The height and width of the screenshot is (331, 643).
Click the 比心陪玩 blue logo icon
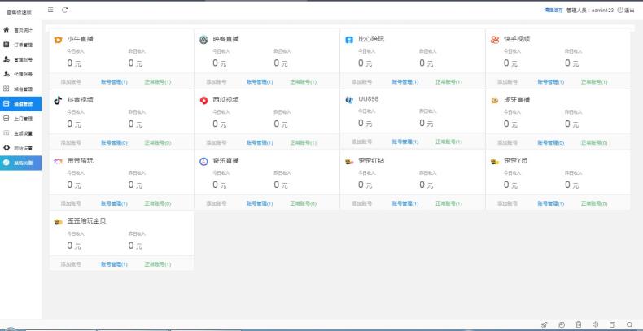pyautogui.click(x=349, y=40)
